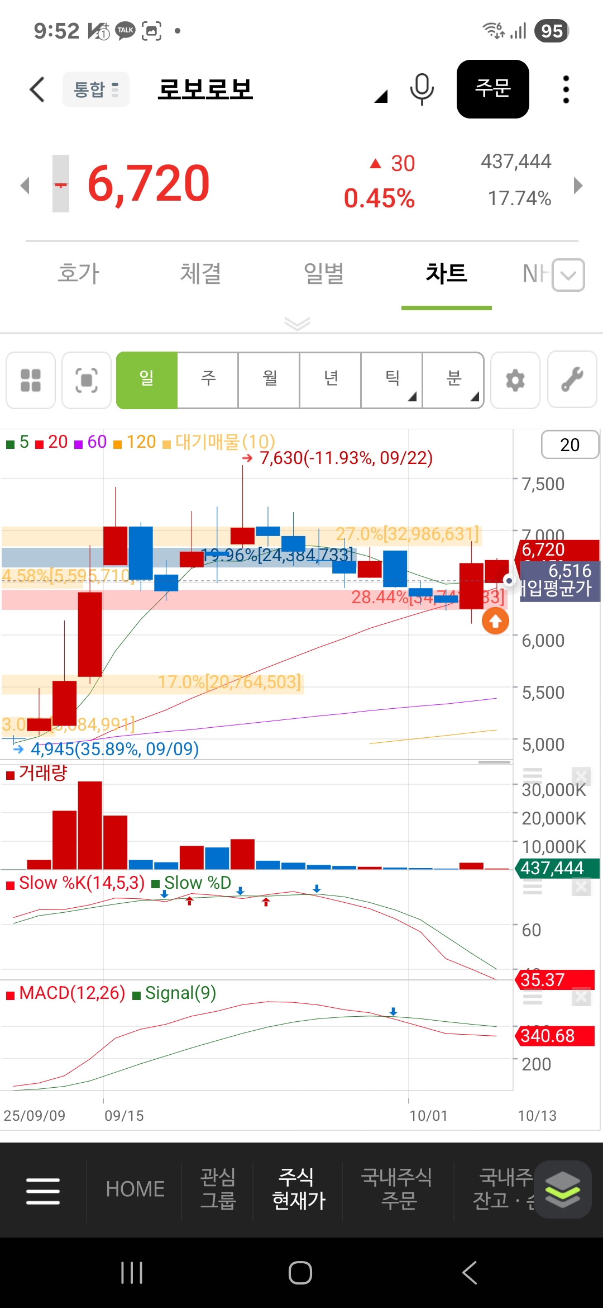Open the hamburger menu in bottom bar

click(43, 1190)
